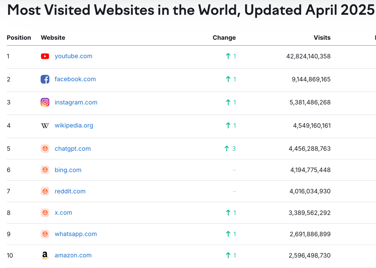The image size is (376, 268).
Task: Visit the whatsapp.com link
Action: 76,234
